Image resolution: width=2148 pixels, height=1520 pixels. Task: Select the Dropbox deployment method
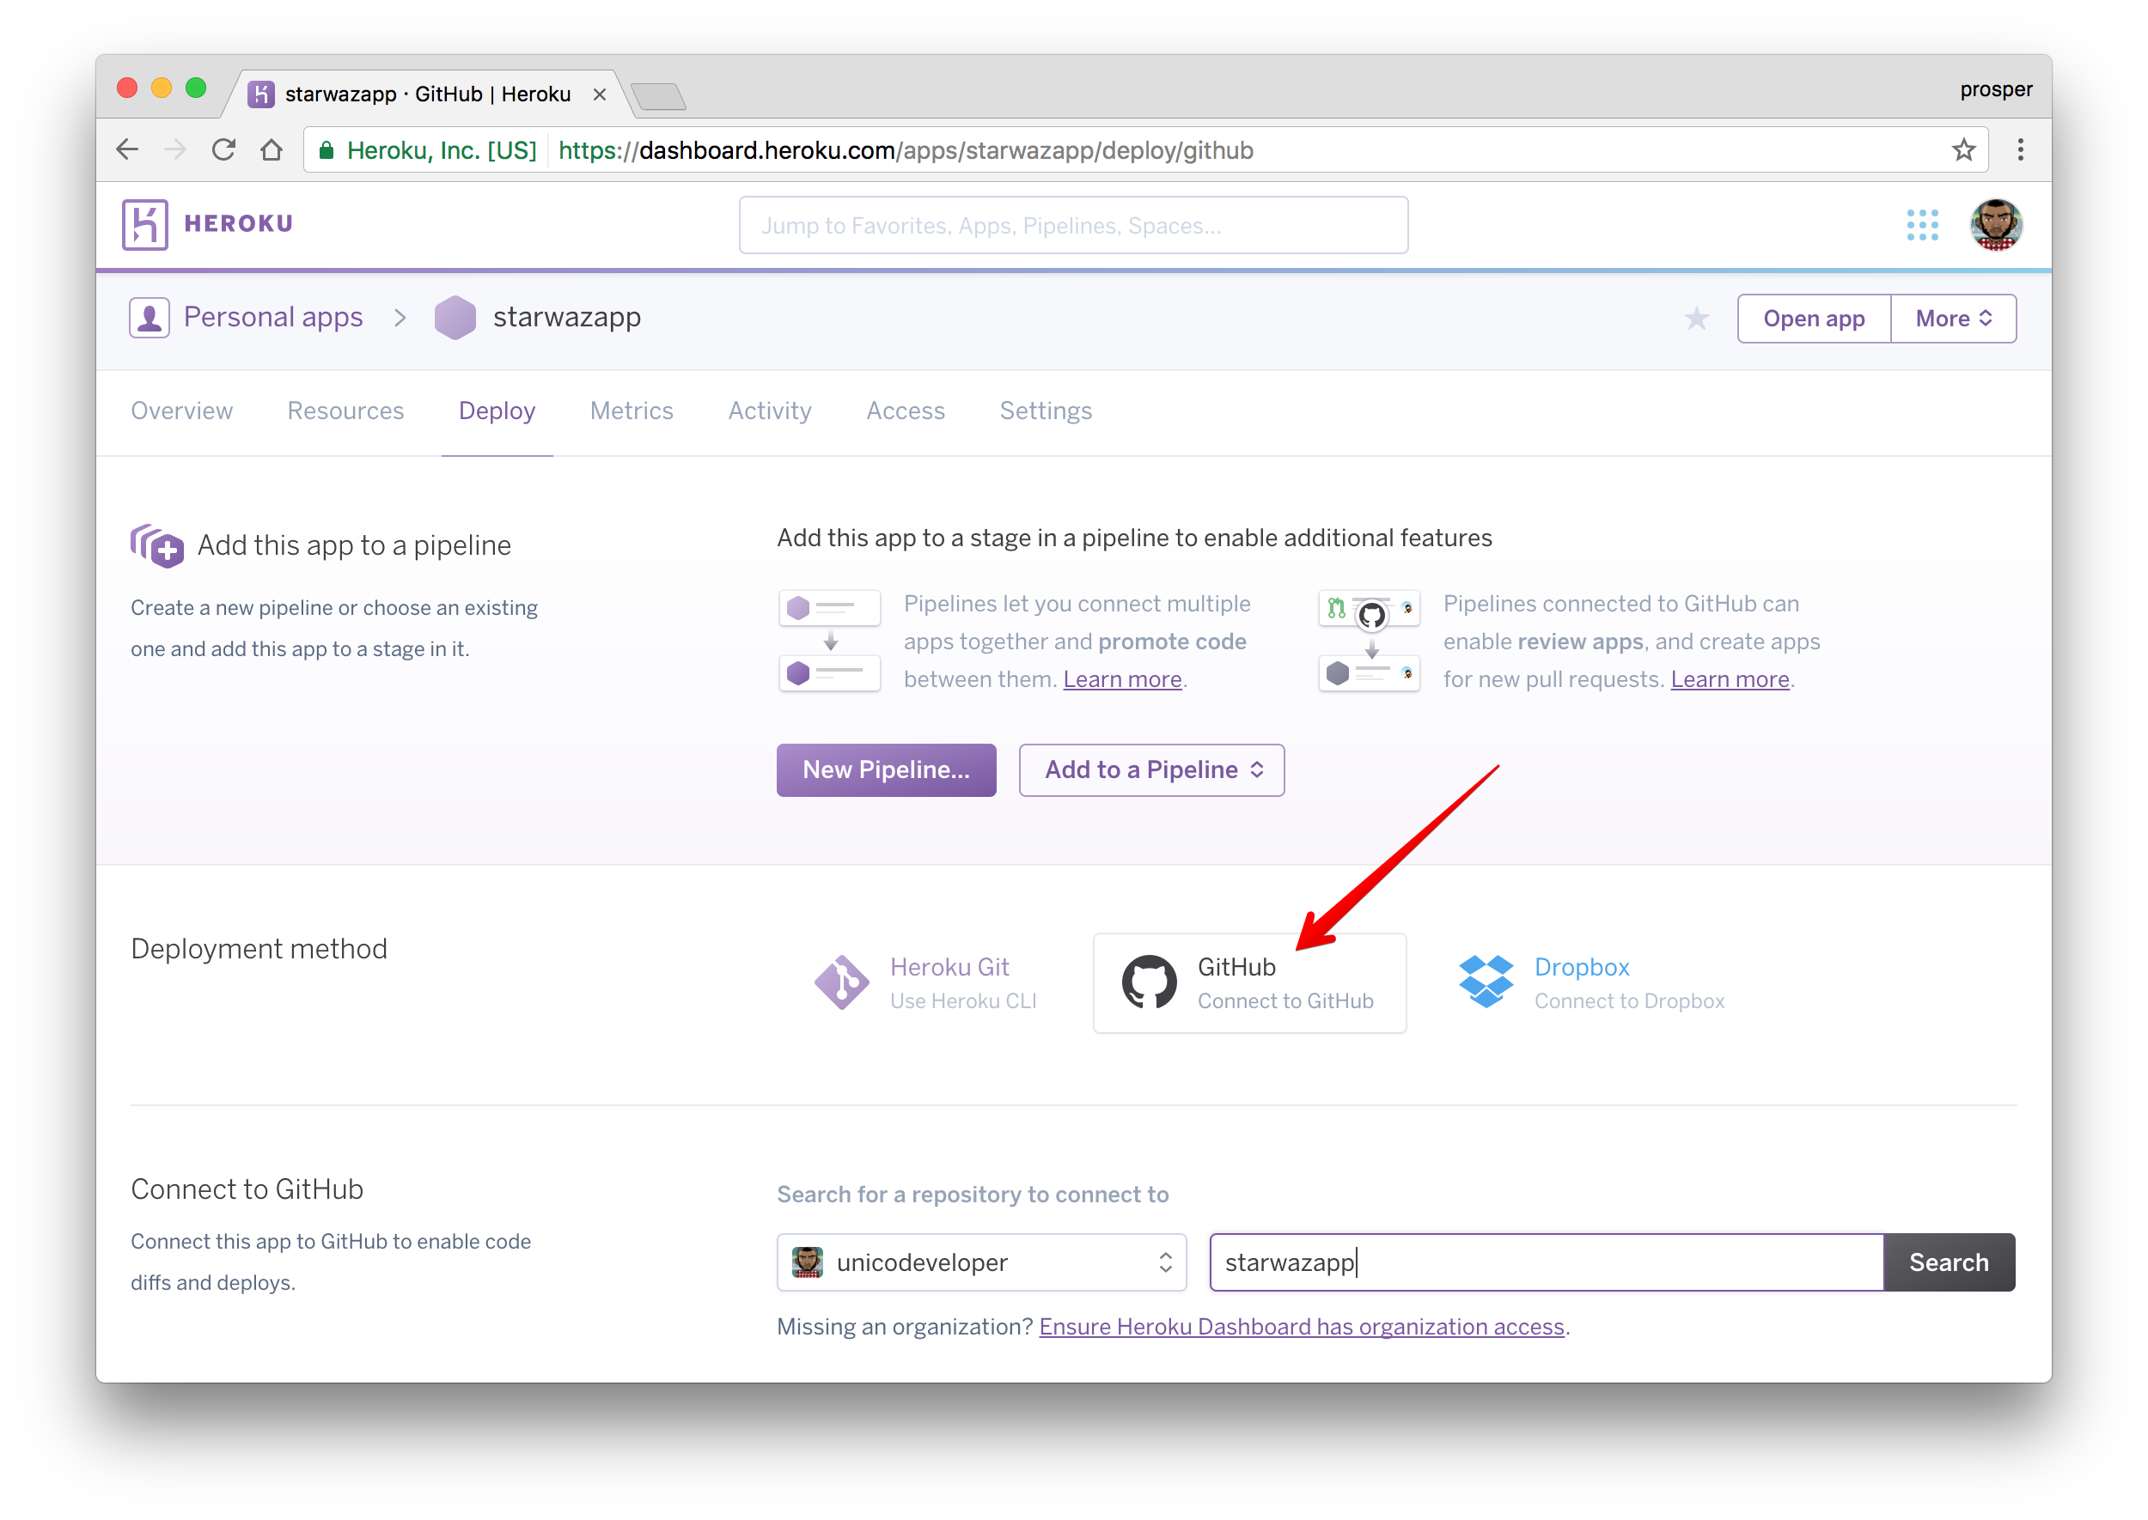pyautogui.click(x=1590, y=982)
